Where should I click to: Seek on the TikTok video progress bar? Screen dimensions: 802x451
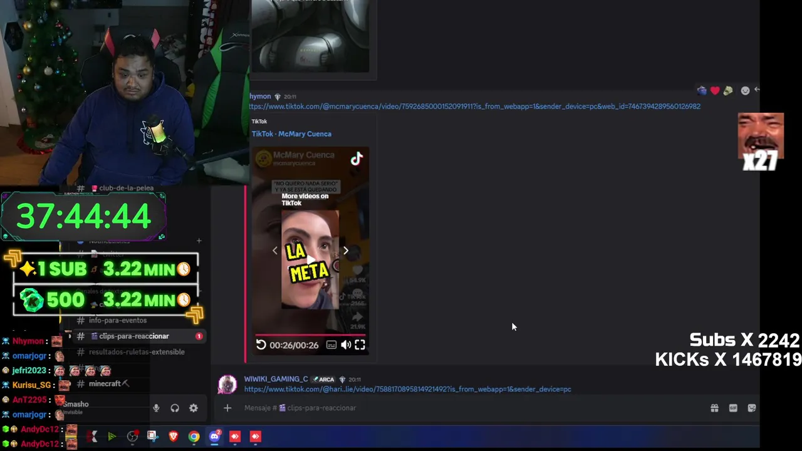coord(310,334)
